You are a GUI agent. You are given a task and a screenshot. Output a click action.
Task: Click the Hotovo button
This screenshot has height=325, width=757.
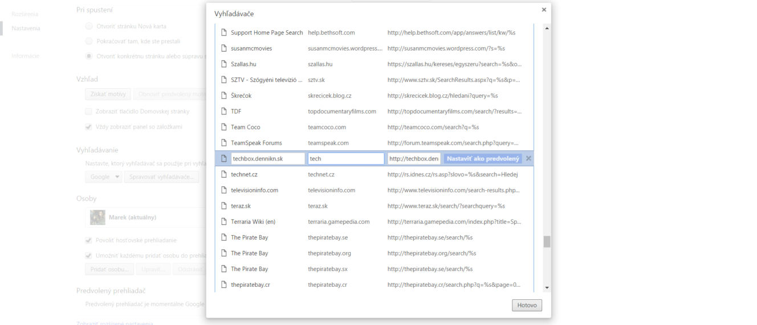(527, 305)
